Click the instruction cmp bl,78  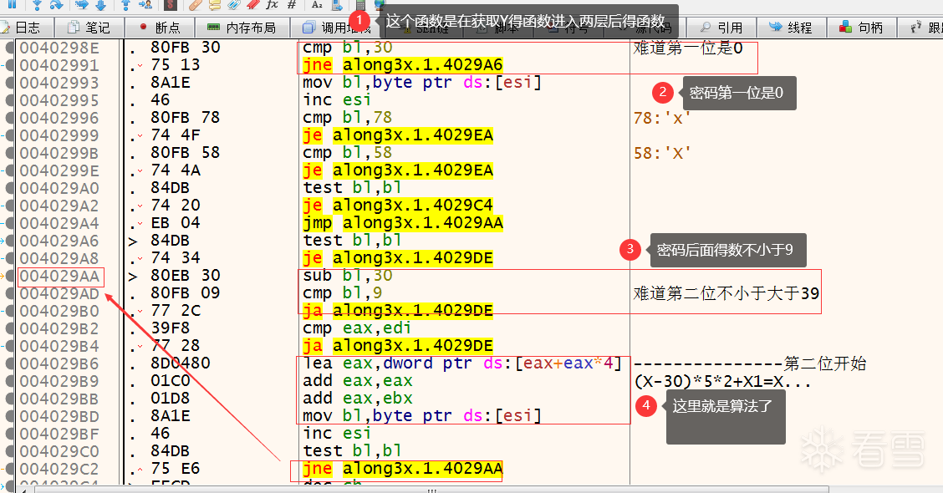pyautogui.click(x=347, y=118)
